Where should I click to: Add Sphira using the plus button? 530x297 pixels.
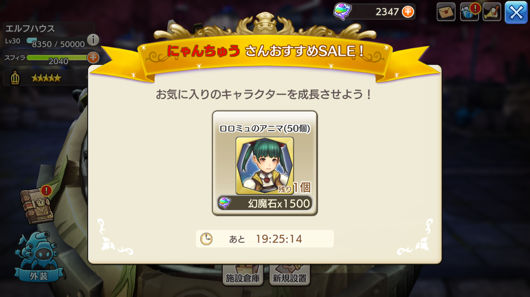coord(93,57)
